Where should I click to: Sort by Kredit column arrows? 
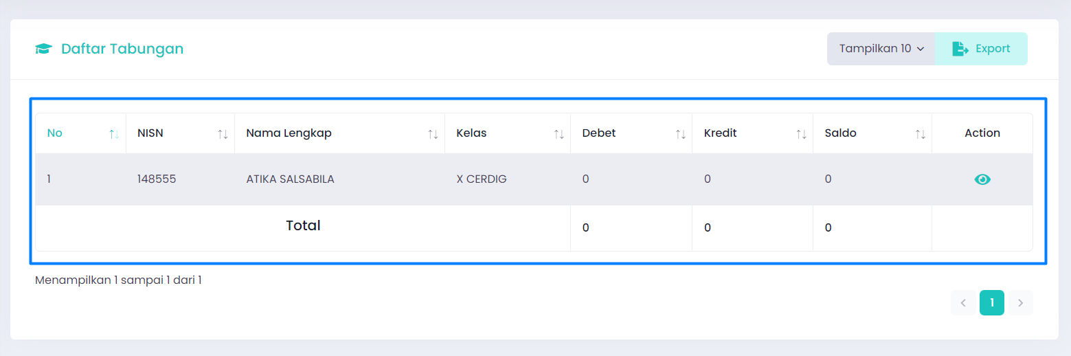802,134
